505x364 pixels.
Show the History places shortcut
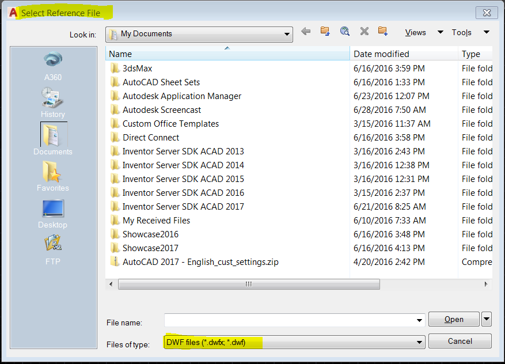point(53,103)
